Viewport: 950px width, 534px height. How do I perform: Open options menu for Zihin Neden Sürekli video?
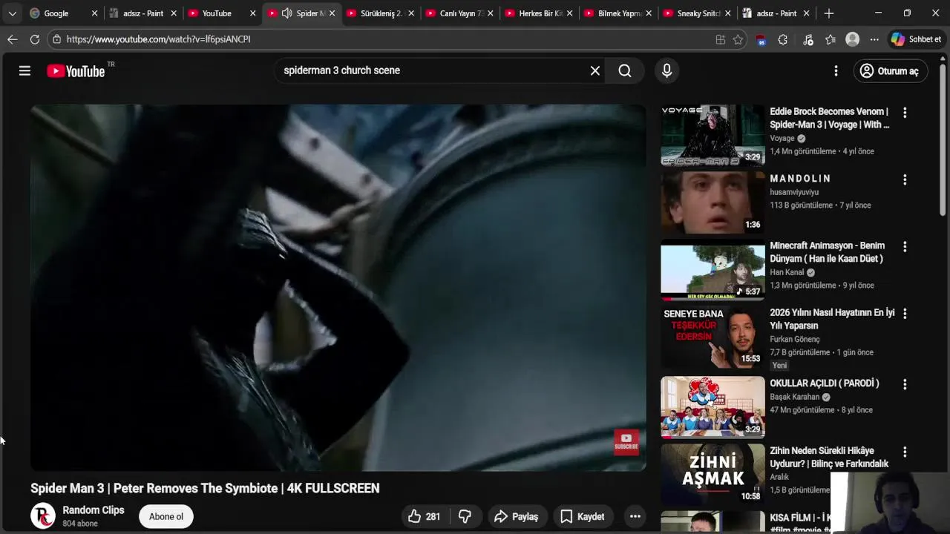904,452
